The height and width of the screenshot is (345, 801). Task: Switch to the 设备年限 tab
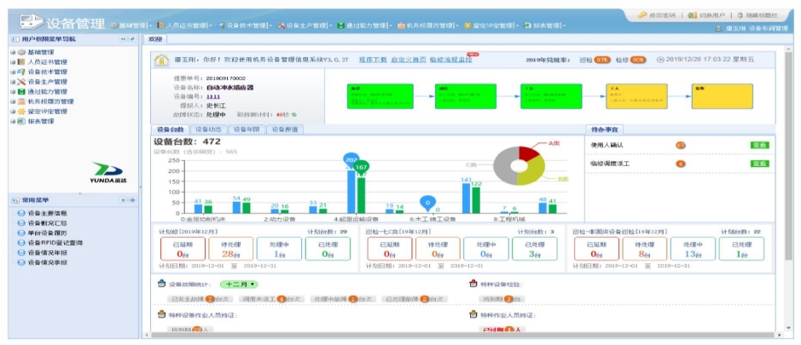click(247, 129)
